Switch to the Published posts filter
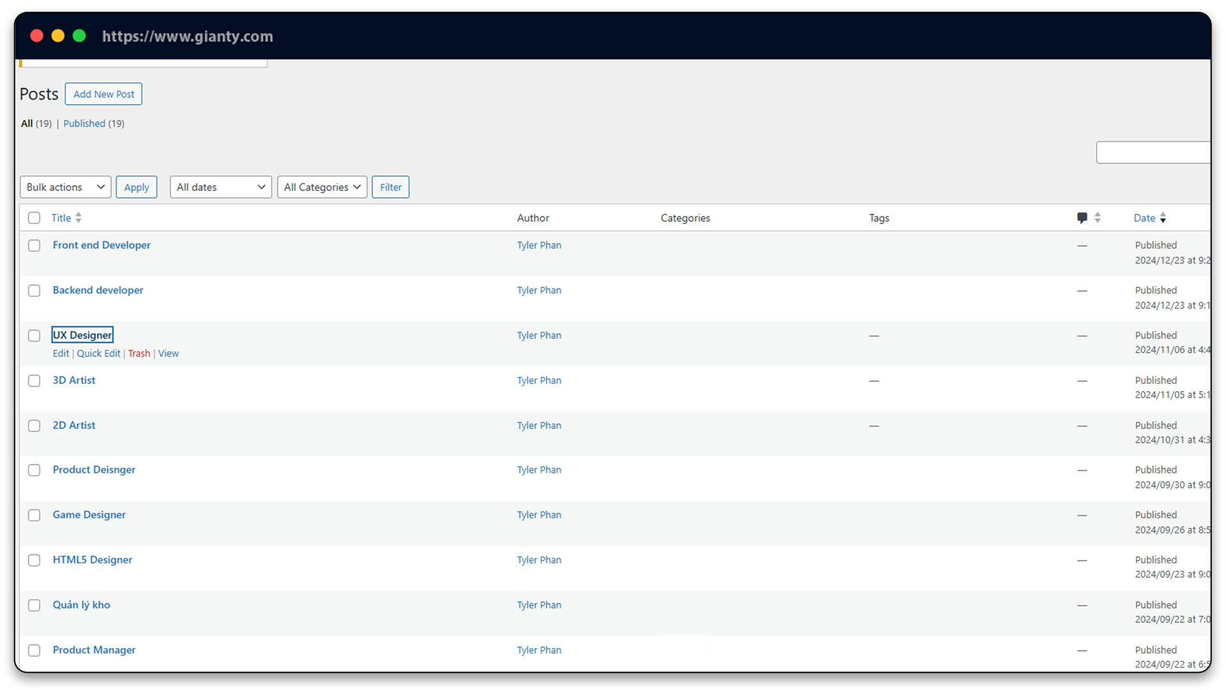Image resolution: width=1226 pixels, height=690 pixels. (x=84, y=123)
